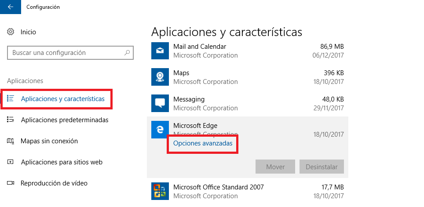Open Inicio gear icon
This screenshot has width=424, height=207.
click(11, 32)
